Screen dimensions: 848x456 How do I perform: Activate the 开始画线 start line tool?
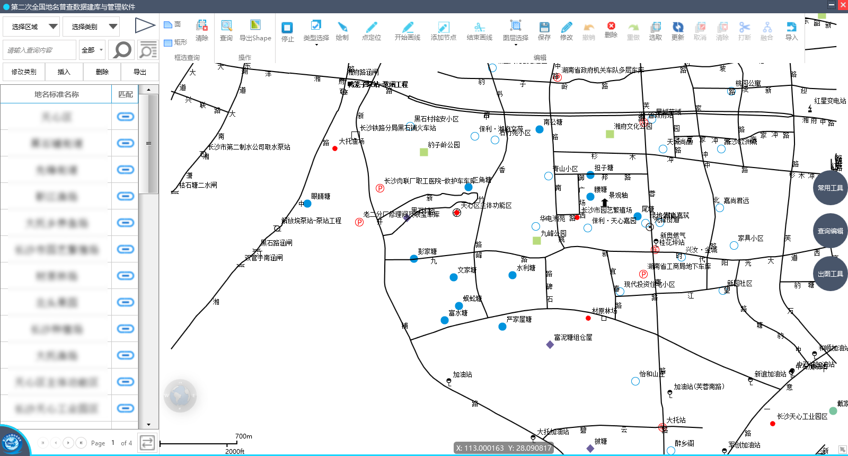[x=407, y=31]
